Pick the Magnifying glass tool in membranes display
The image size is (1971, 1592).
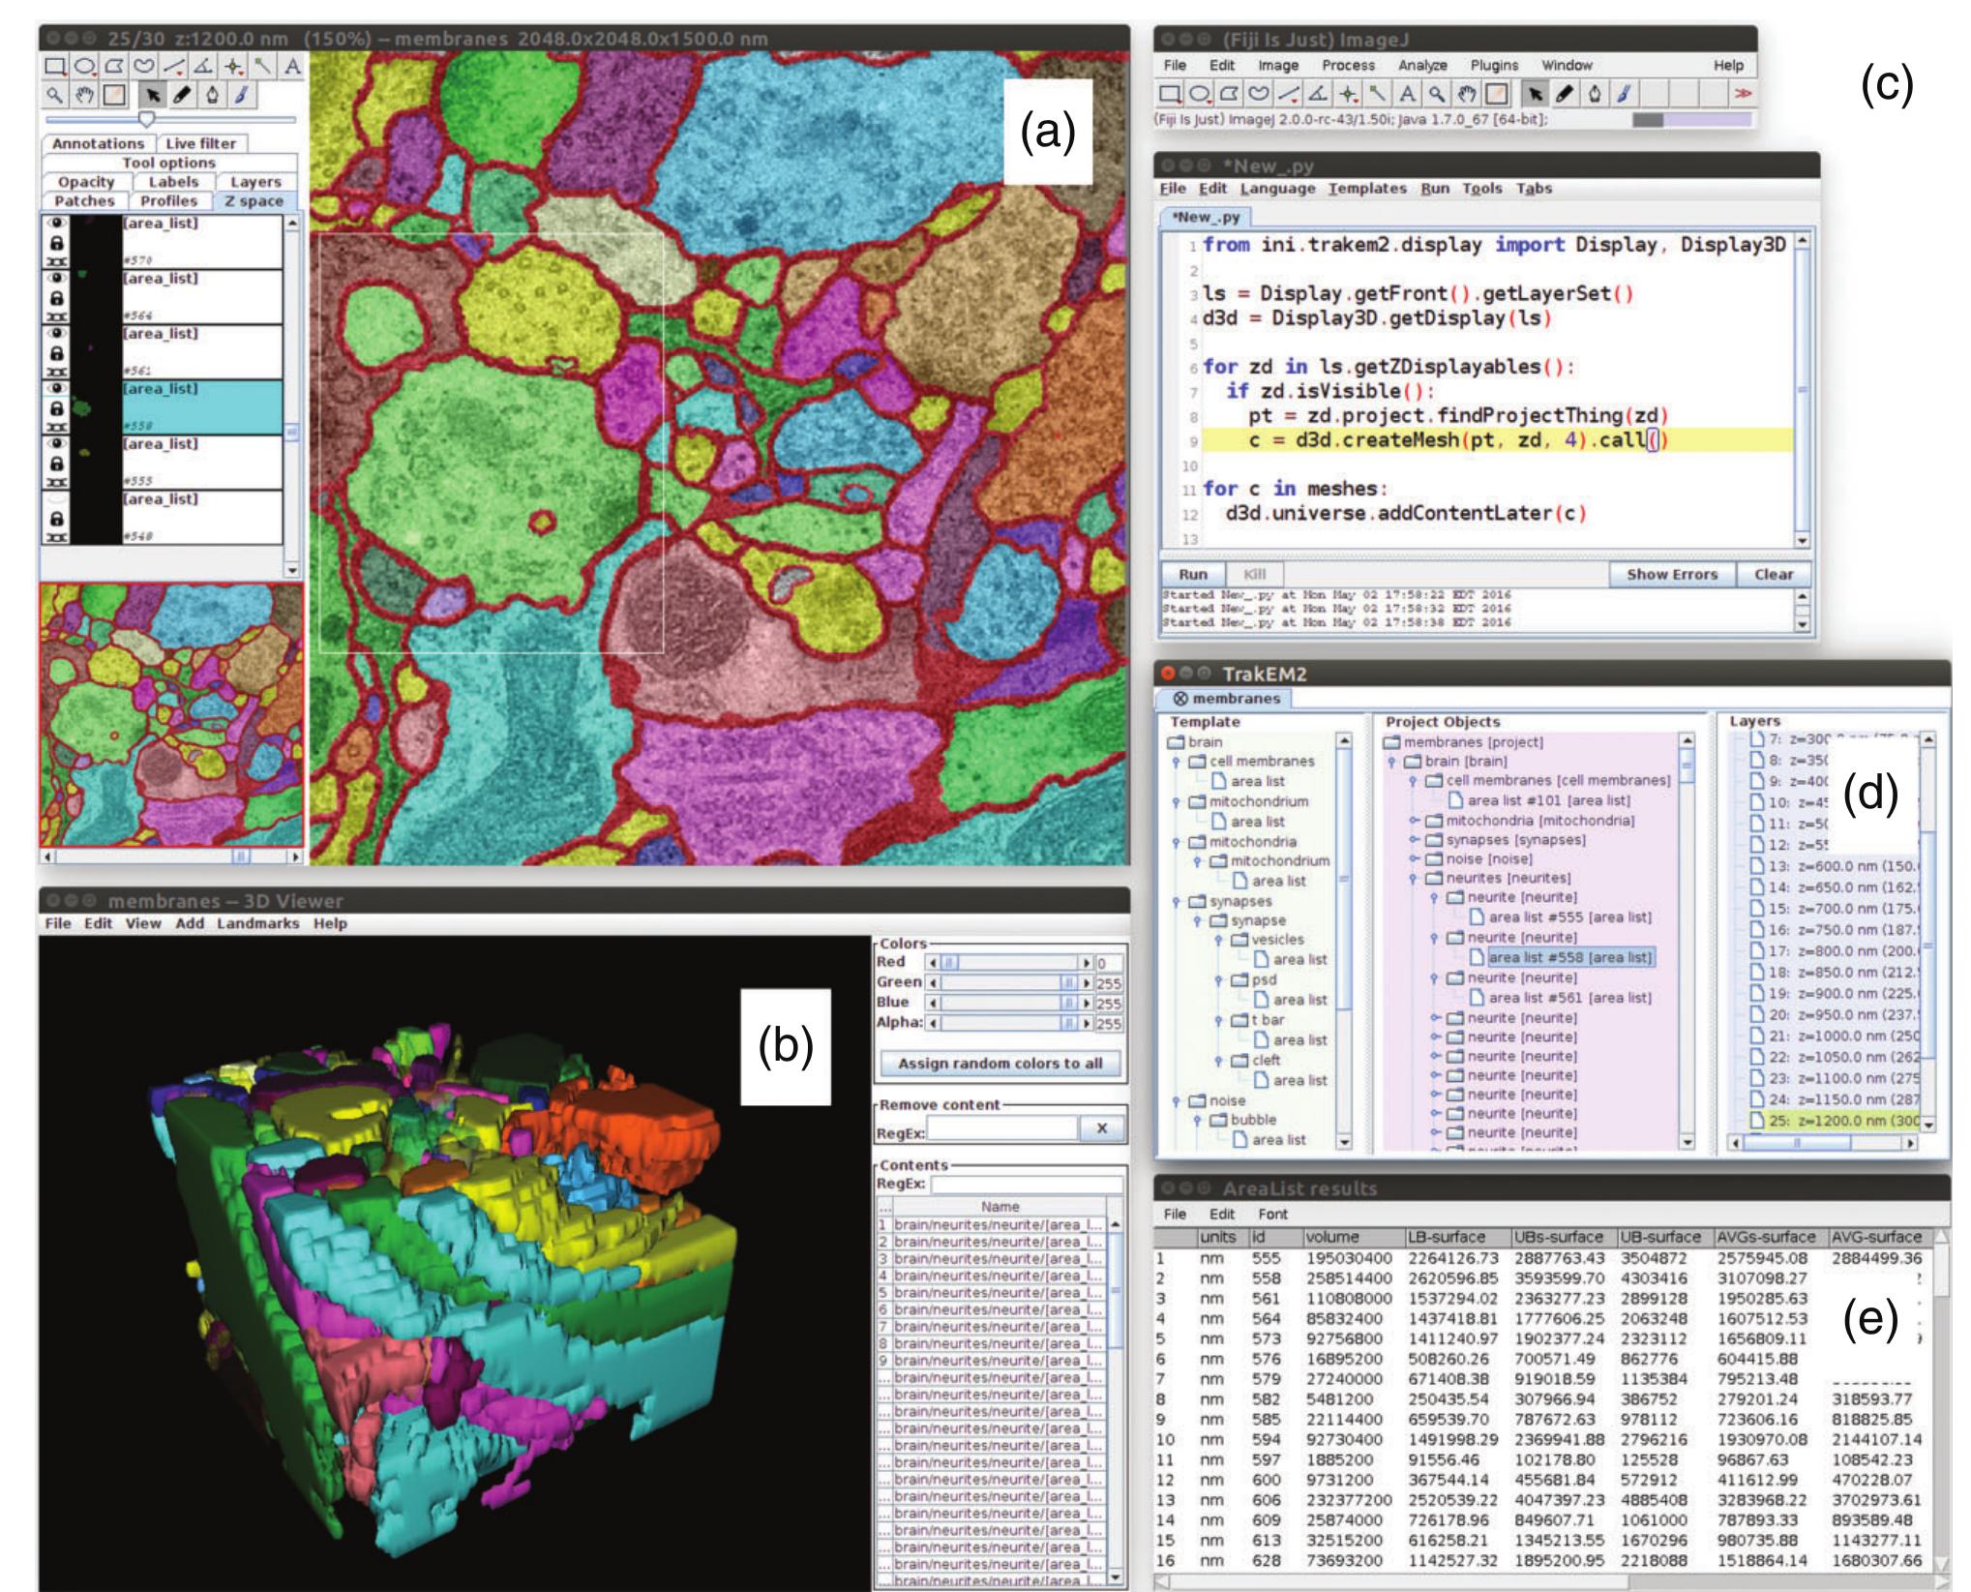click(55, 95)
